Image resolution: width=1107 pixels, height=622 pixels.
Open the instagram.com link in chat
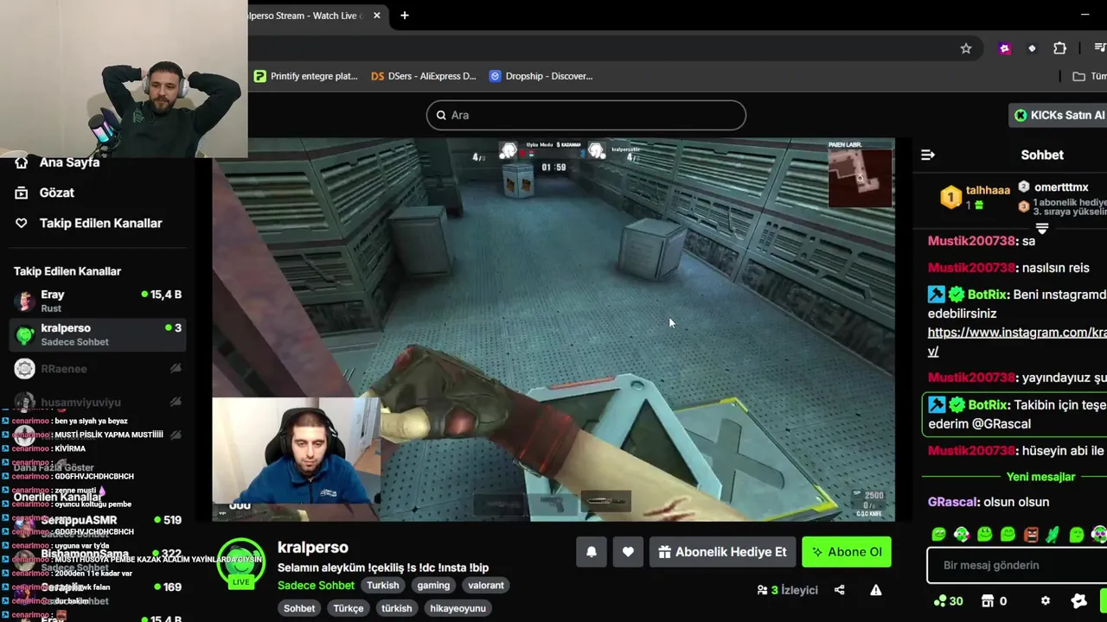point(1017,342)
